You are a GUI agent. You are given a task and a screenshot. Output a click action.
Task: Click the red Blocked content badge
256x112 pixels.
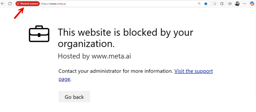point(28,4)
